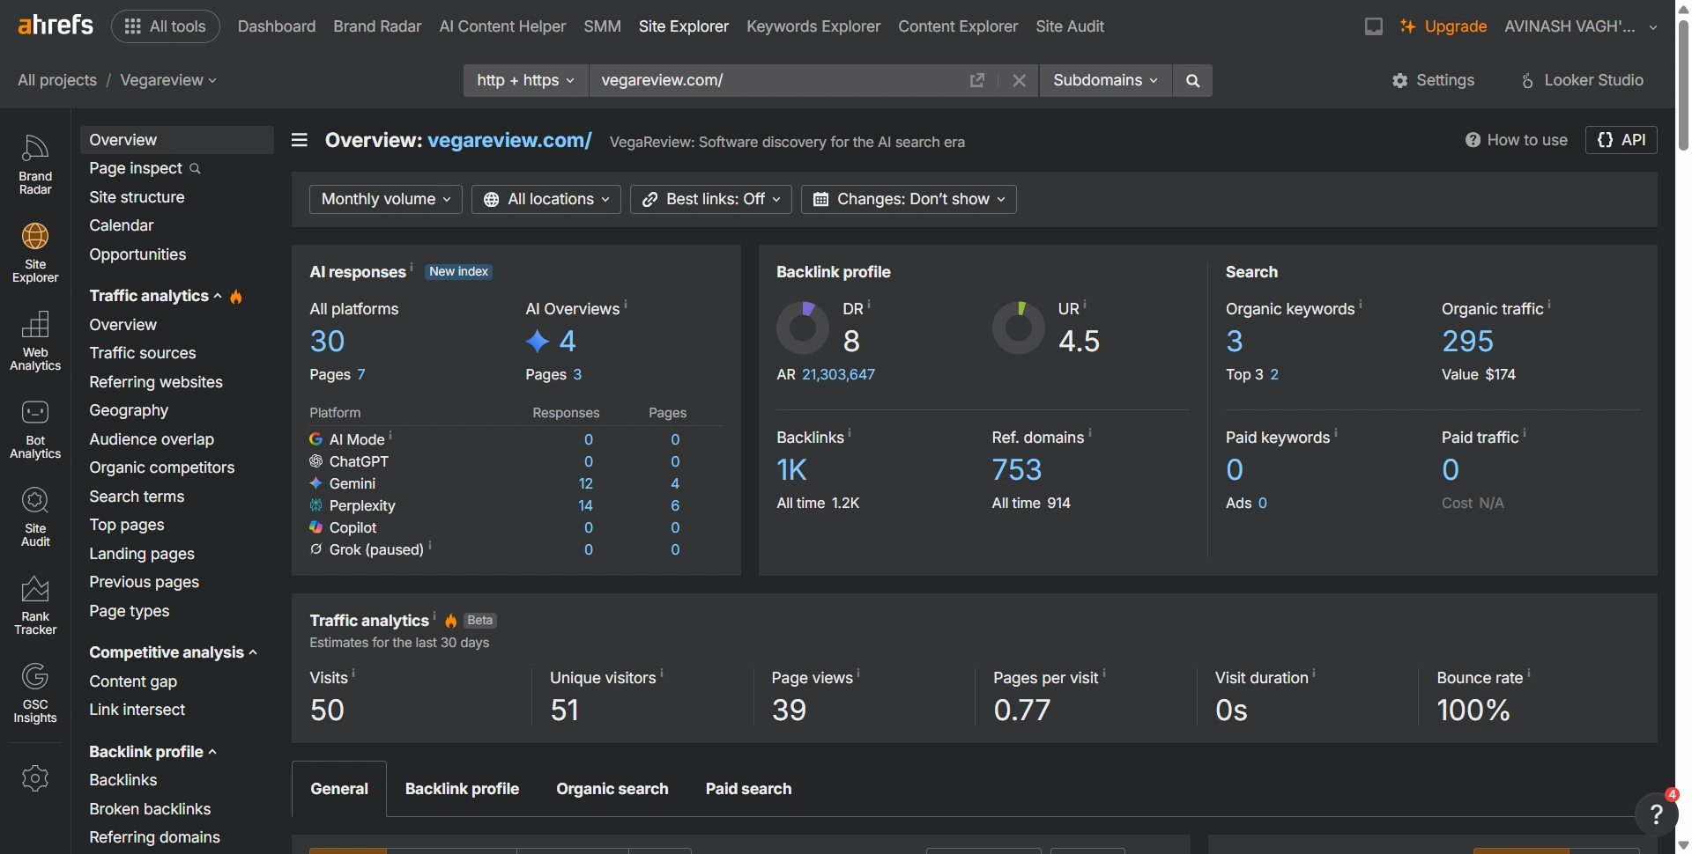Open Site Audit sidebar icon
Screen dimensions: 1692x854
click(35, 517)
